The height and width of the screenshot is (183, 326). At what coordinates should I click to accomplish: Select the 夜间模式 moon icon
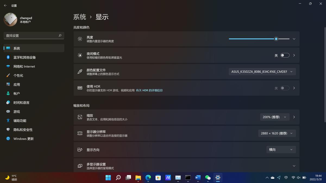point(80,55)
